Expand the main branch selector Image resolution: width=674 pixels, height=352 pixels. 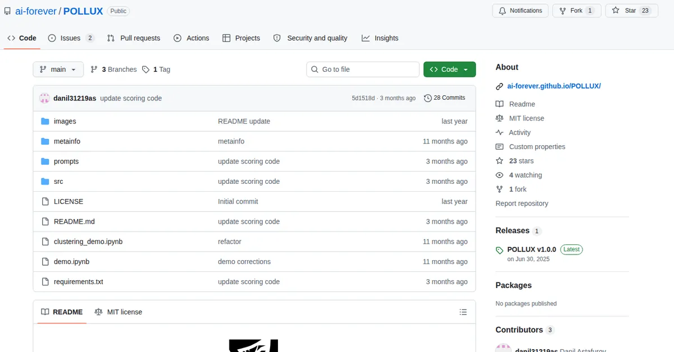[58, 70]
